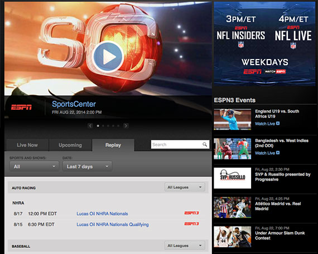Open Auto Racing All Leagues dropdown
The width and height of the screenshot is (318, 254).
185,187
